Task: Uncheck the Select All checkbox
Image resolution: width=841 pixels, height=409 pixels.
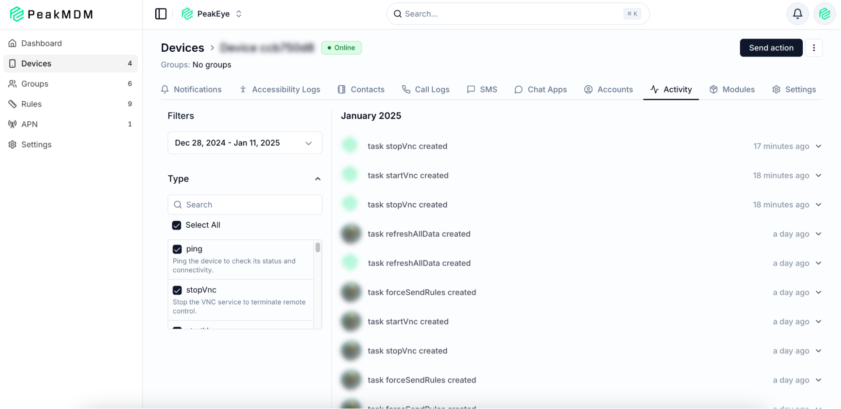Action: coord(177,225)
